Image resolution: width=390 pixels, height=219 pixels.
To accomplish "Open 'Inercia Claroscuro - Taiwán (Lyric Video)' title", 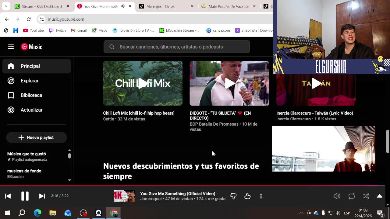I will point(314,113).
